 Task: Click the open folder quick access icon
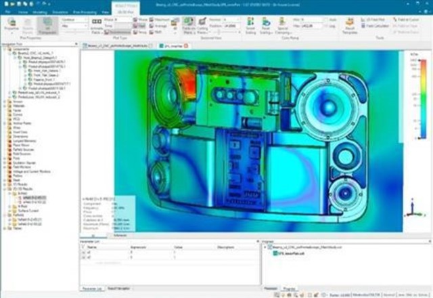click(13, 4)
